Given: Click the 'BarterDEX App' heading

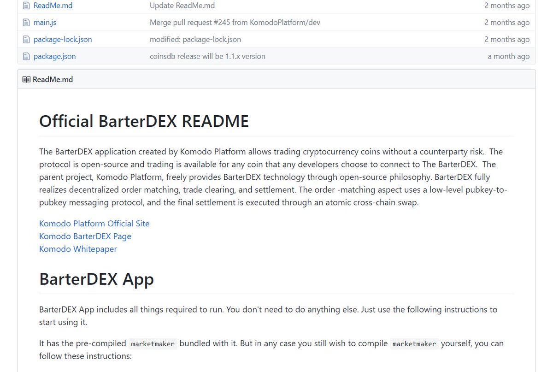Looking at the screenshot, I should pyautogui.click(x=96, y=279).
